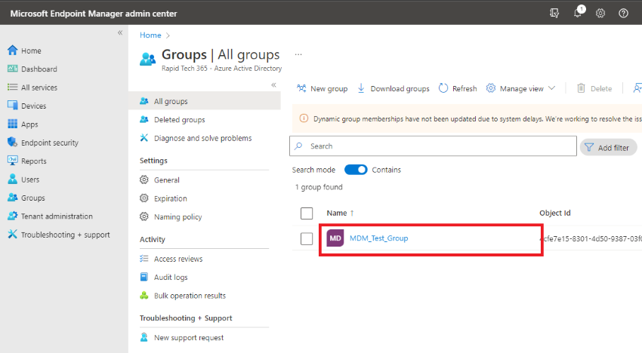Viewport: 642px width, 353px height.
Task: Sort by the Name column header
Action: pos(337,213)
